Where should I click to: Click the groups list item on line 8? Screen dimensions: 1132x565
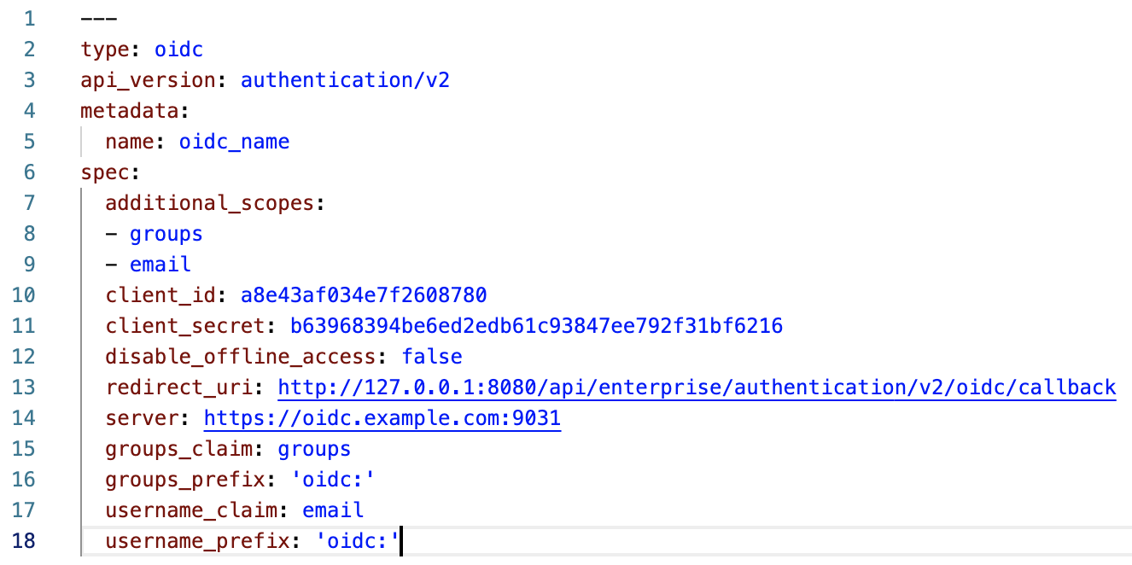coord(166,234)
